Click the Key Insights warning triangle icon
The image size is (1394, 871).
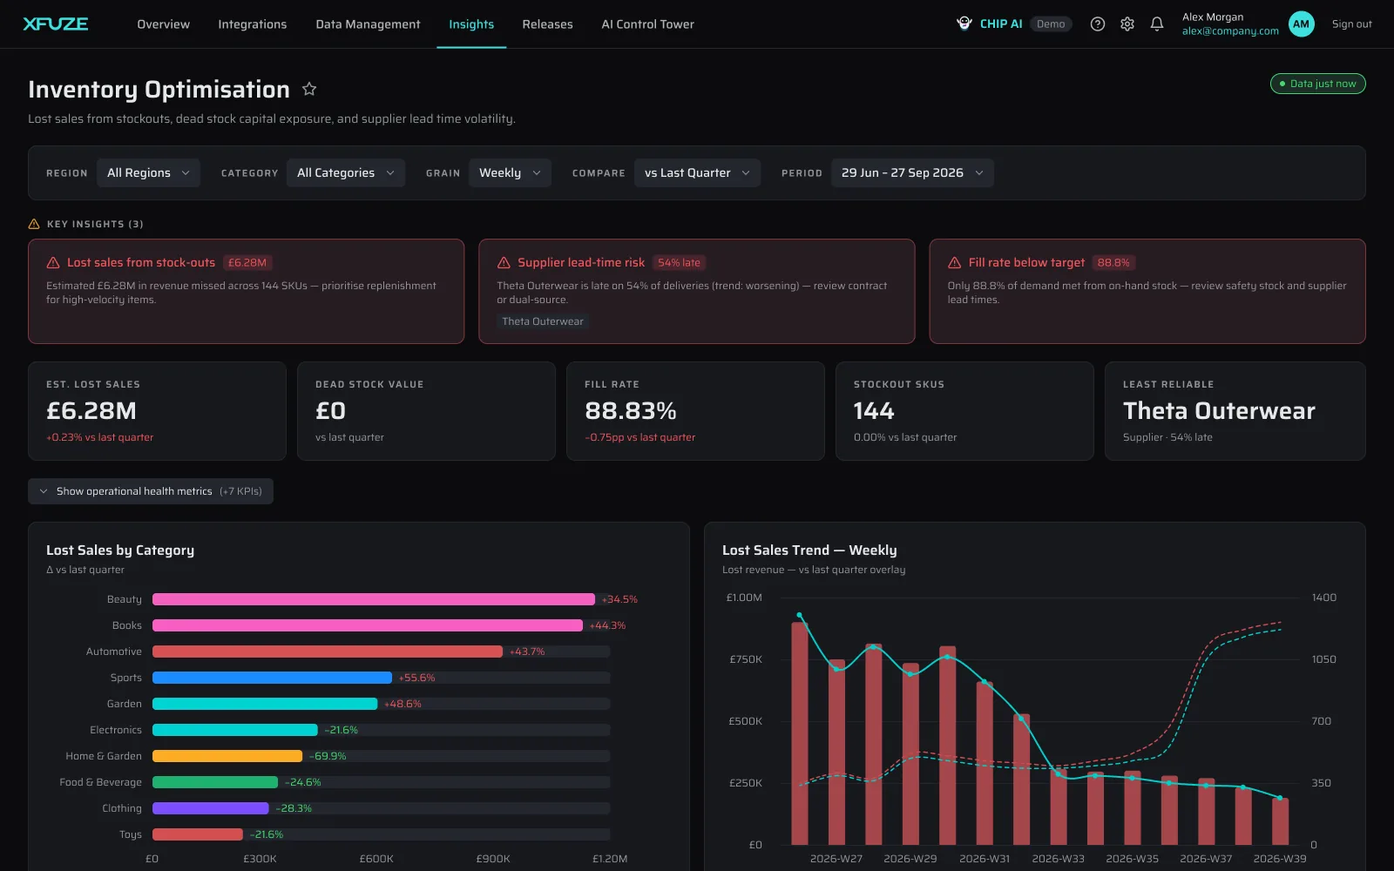point(34,224)
